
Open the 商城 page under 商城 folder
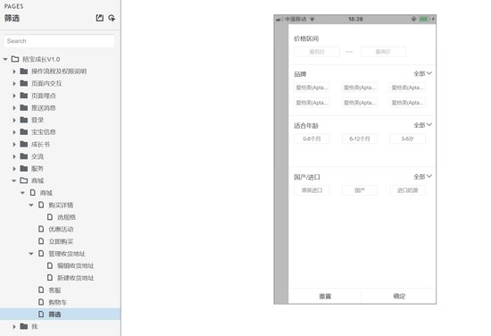tap(46, 193)
